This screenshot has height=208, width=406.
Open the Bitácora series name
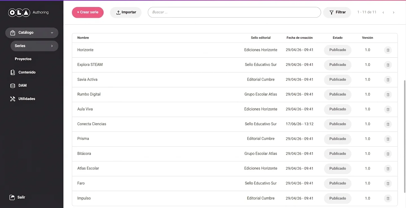pyautogui.click(x=84, y=153)
